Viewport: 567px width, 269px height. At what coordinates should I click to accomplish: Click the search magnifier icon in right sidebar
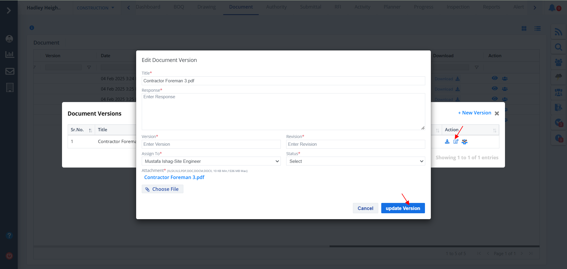coord(558,47)
